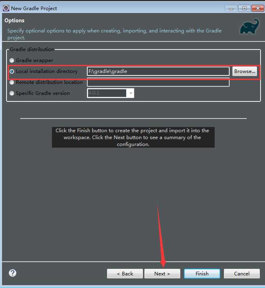This screenshot has height=288, width=265.
Task: Click Finish to create the project
Action: 202,274
